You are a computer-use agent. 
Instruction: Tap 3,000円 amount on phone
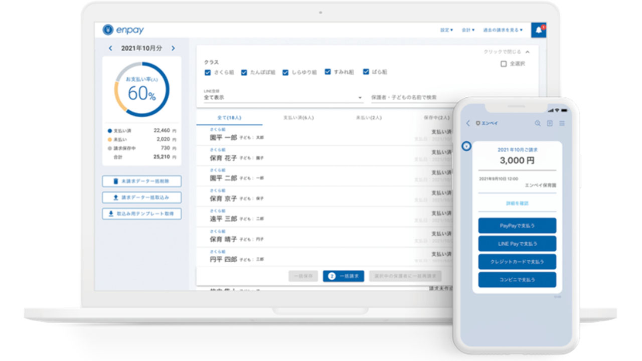click(517, 160)
